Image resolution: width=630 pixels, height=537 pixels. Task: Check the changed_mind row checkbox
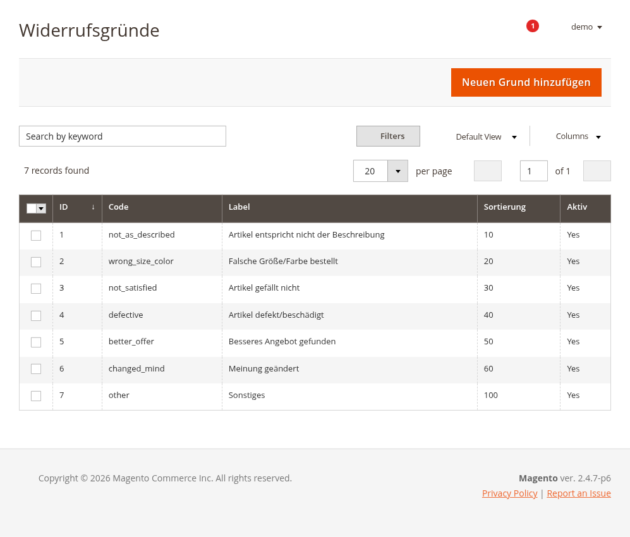click(36, 369)
